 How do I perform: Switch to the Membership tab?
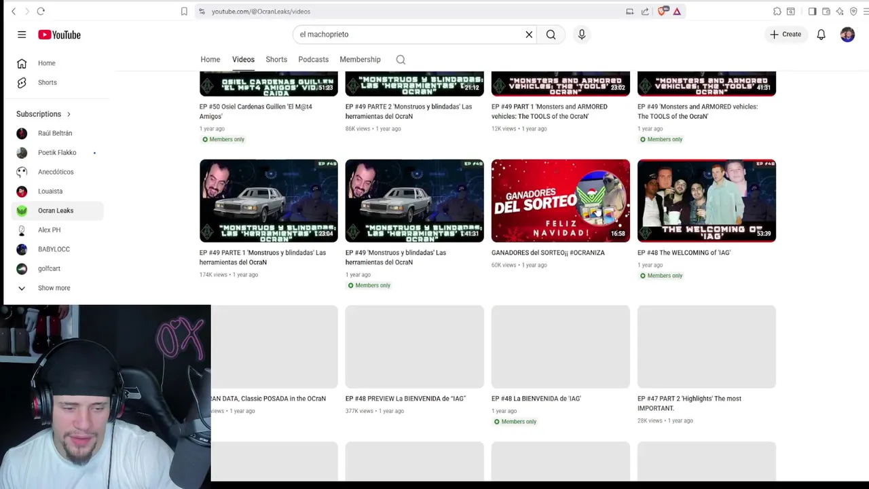(360, 60)
